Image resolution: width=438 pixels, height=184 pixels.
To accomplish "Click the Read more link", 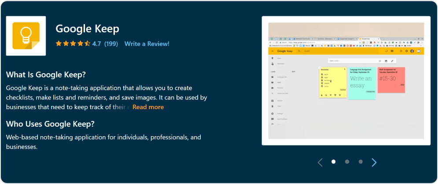I will (148, 107).
